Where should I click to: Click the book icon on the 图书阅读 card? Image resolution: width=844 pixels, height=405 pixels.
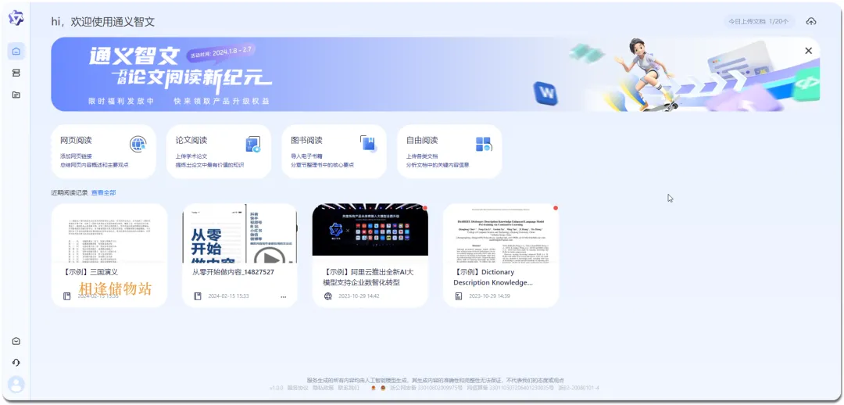coord(369,144)
